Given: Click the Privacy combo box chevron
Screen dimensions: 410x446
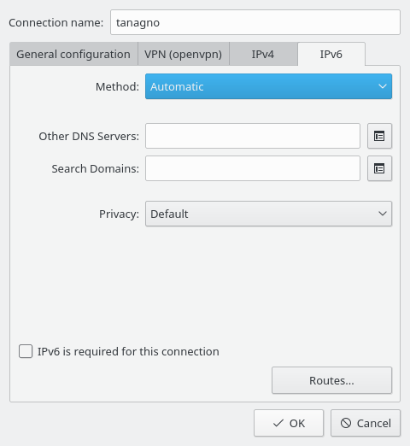Looking at the screenshot, I should coord(383,214).
